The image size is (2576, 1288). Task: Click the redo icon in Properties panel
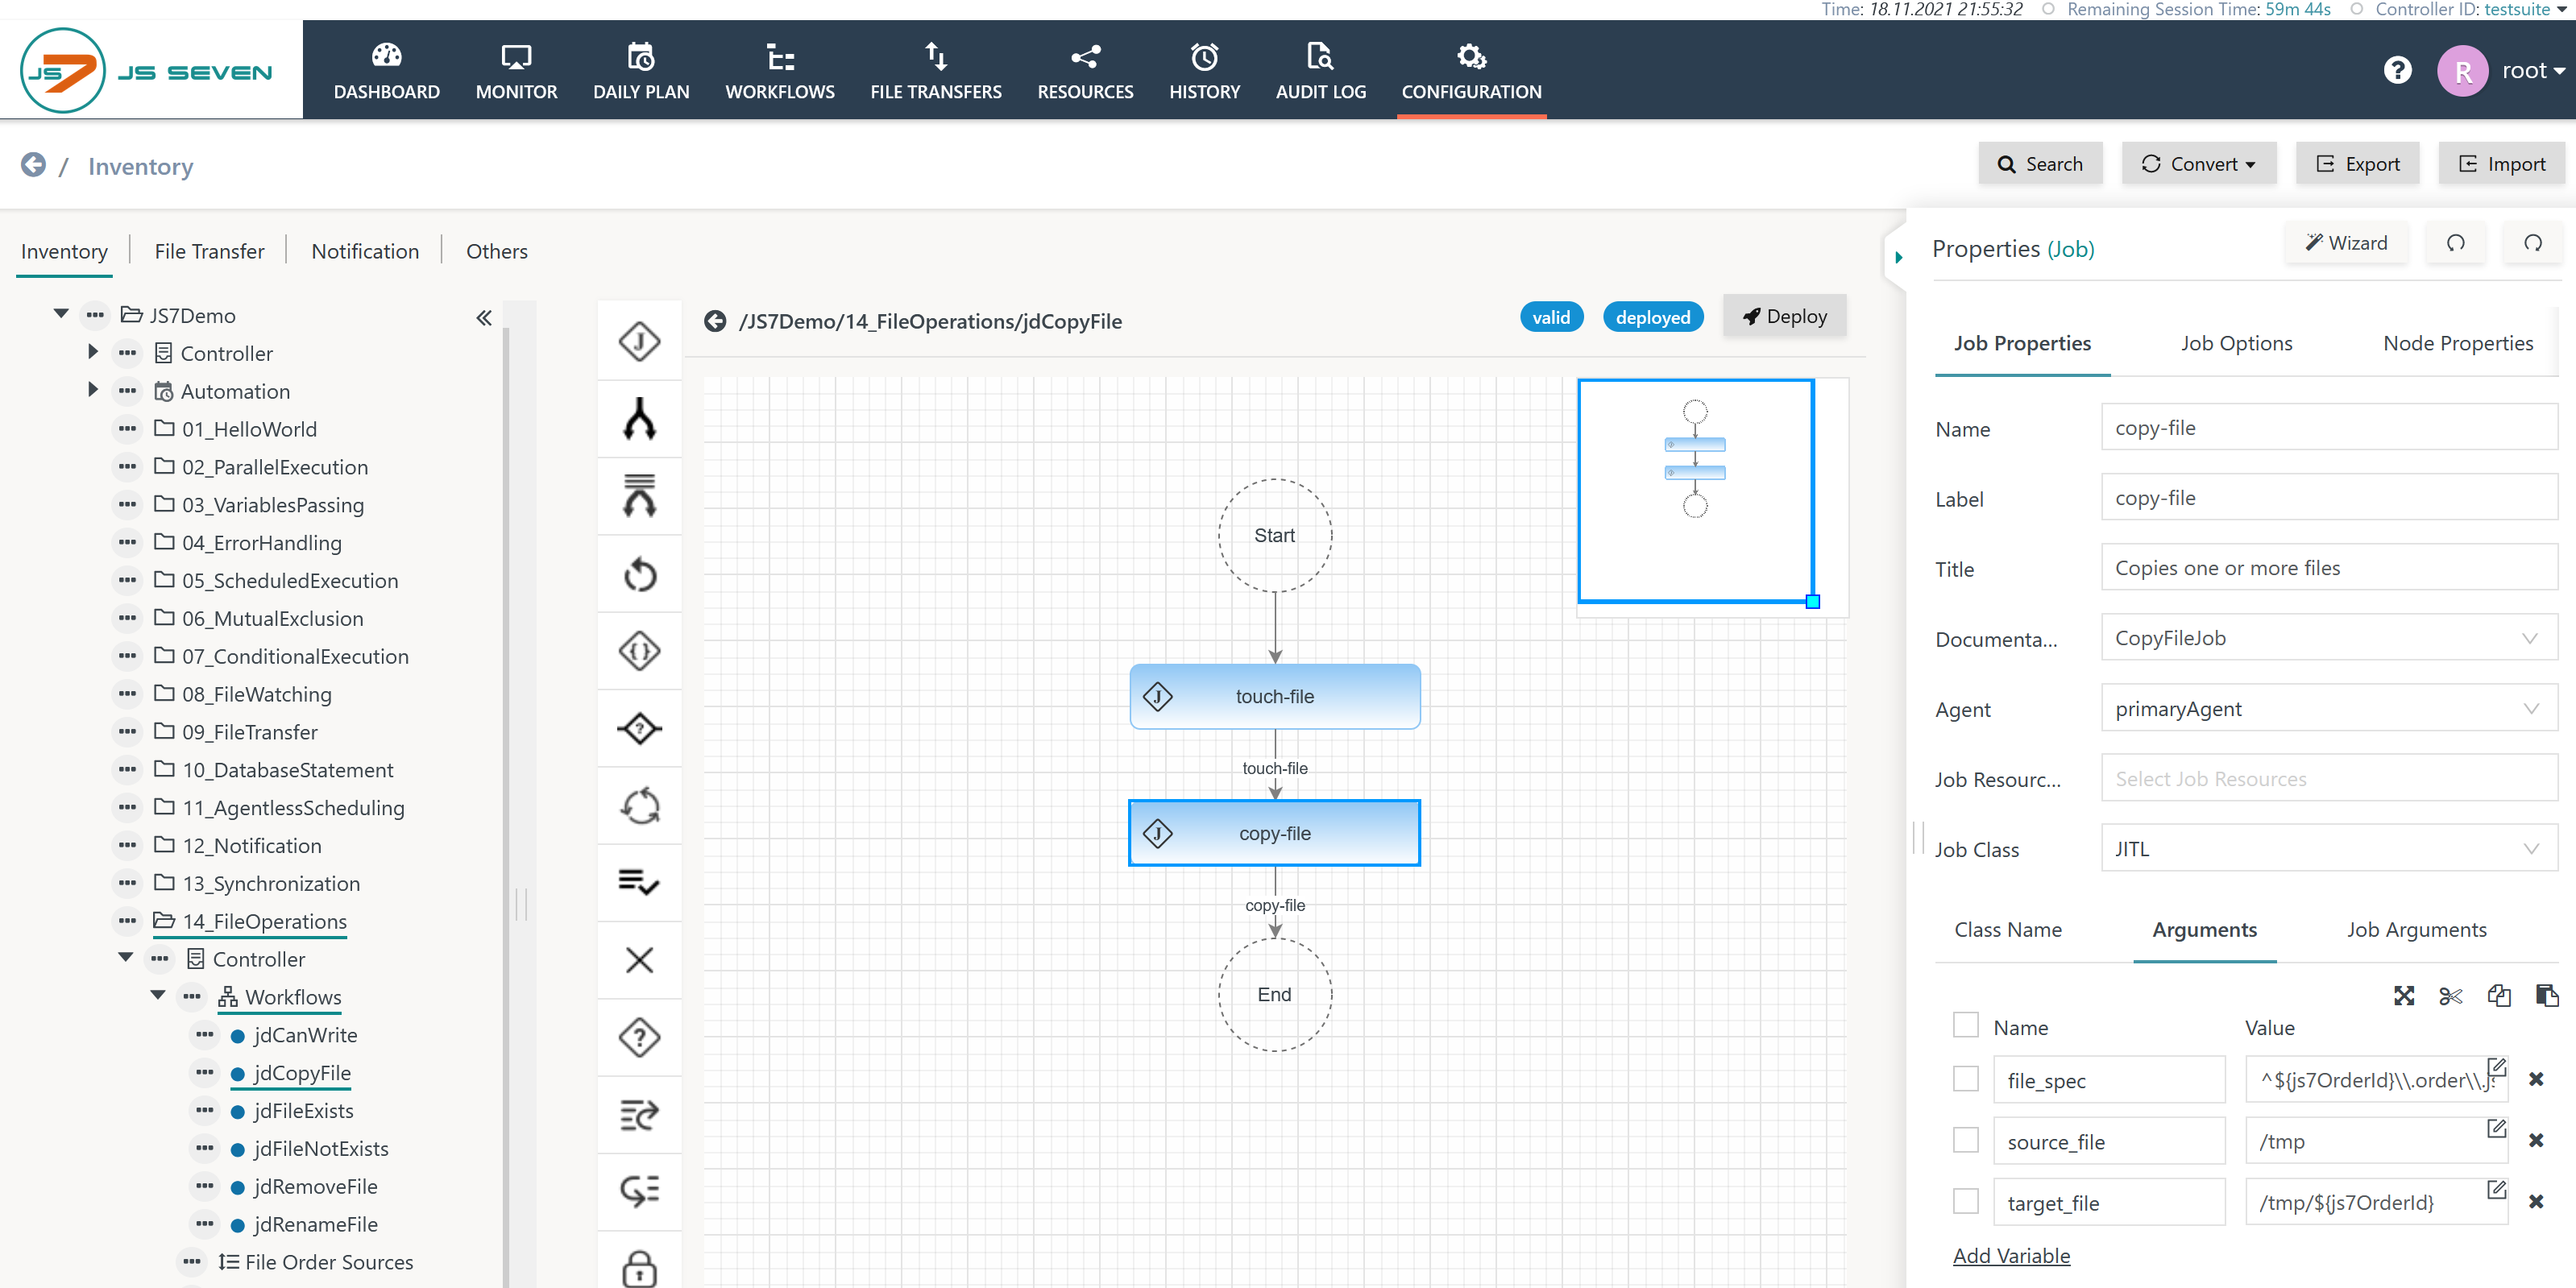pyautogui.click(x=2532, y=243)
